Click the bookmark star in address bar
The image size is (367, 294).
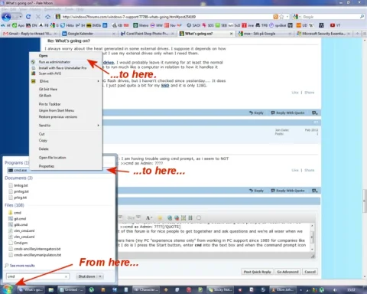click(281, 17)
